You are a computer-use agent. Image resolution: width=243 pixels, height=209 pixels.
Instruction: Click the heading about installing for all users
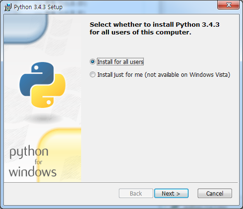tap(155, 29)
